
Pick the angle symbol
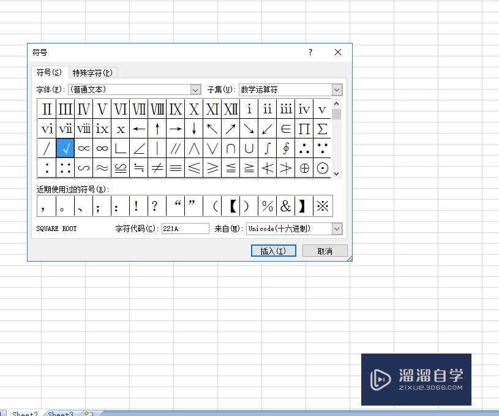139,148
